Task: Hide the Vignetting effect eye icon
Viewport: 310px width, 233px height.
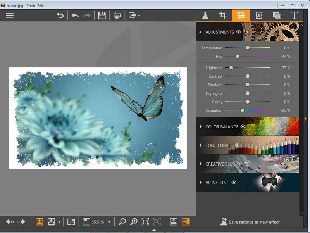Action: (234, 182)
